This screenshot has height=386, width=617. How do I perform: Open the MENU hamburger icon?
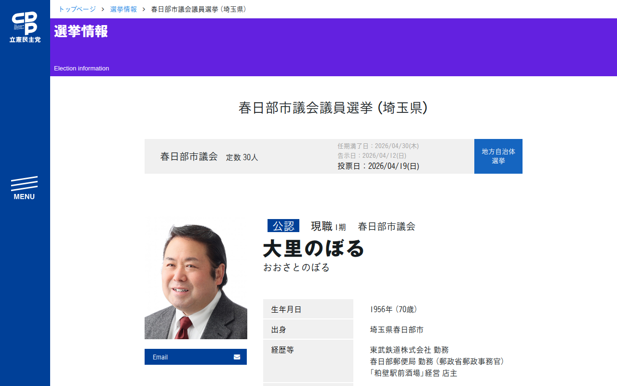pyautogui.click(x=24, y=188)
